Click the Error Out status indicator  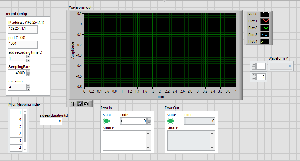(x=170, y=121)
